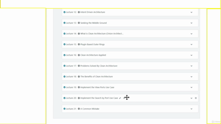Select 'Implement the Search by Port Use Case' title
The width and height of the screenshot is (221, 124).
(x=99, y=98)
